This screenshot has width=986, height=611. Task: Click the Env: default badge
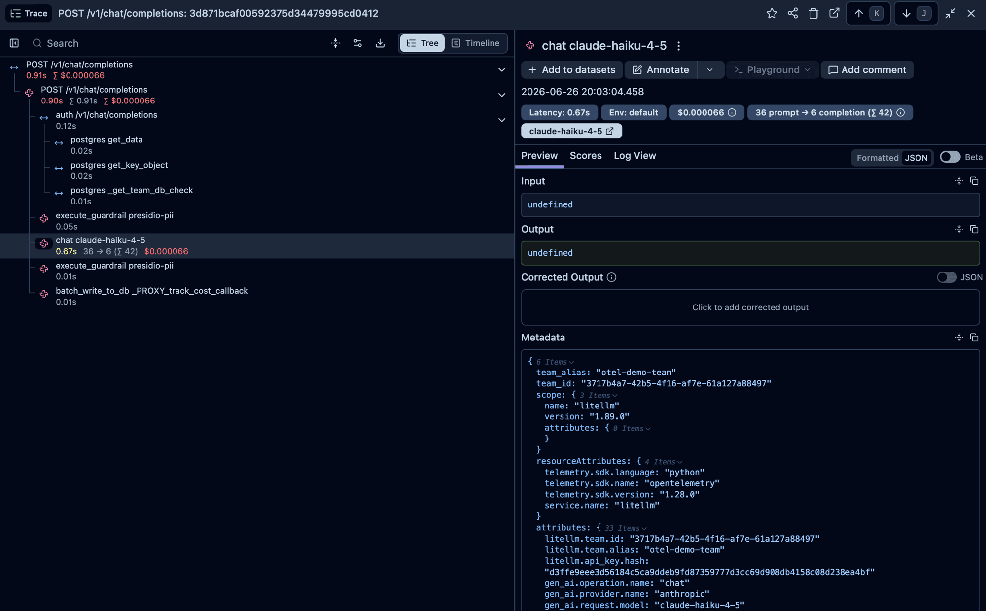(633, 113)
